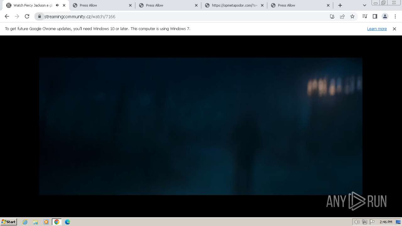Open the system volume speaker icon

point(357,222)
